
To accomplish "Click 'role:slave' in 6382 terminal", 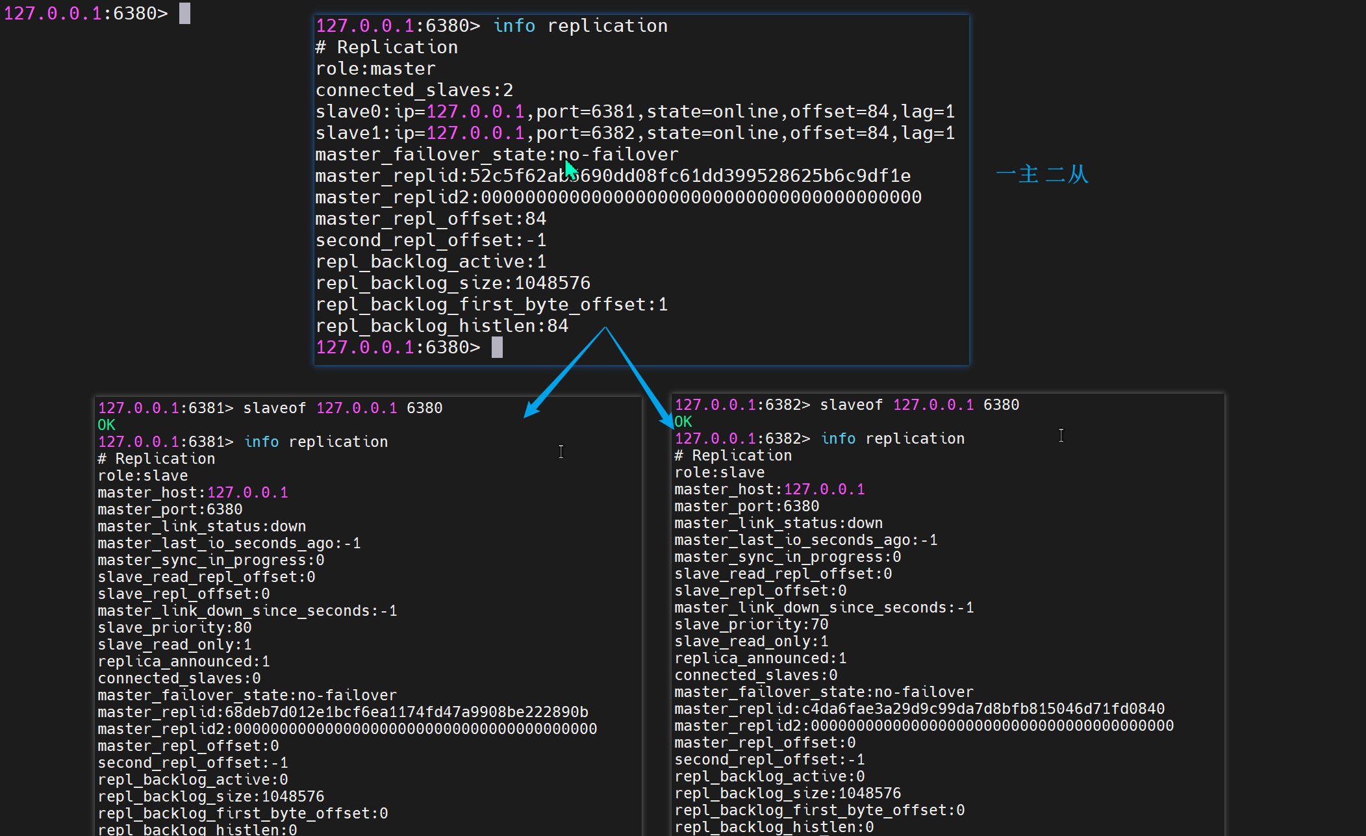I will click(720, 472).
